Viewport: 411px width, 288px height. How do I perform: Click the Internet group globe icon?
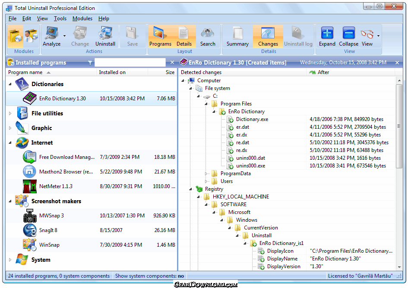click(22, 142)
